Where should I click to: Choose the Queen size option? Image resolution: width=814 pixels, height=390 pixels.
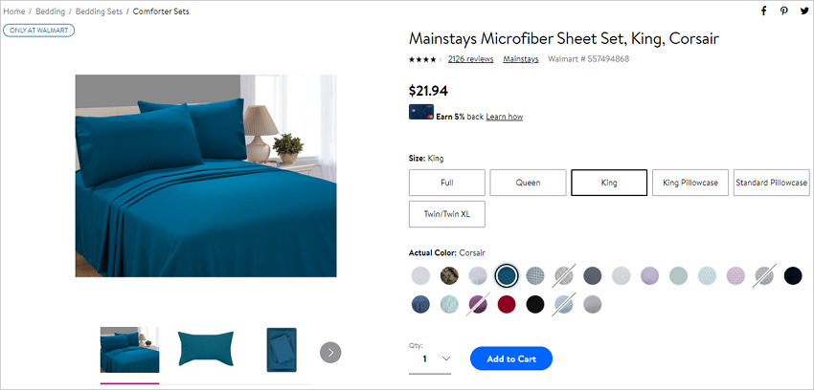coord(528,183)
